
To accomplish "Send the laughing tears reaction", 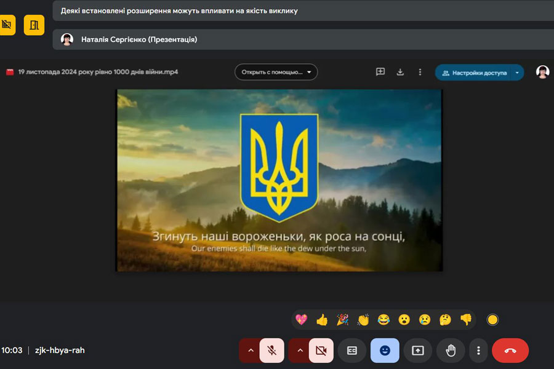I will coord(383,320).
